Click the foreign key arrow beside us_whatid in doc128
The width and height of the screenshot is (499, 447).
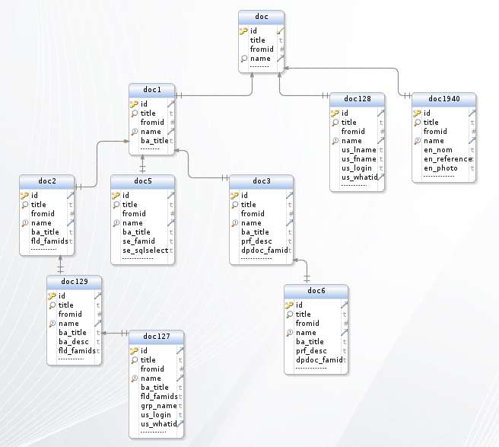click(x=381, y=177)
